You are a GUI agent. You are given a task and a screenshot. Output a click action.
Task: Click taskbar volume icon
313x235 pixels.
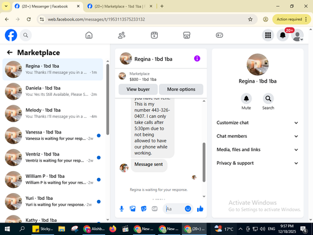(x=263, y=229)
